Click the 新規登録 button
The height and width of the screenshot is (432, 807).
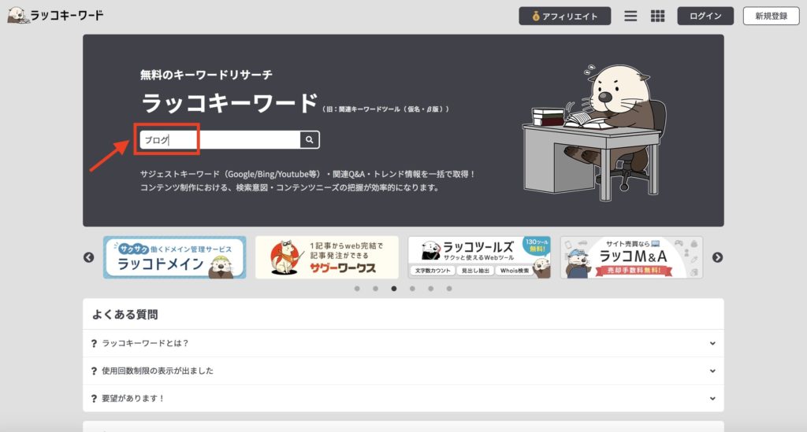point(771,16)
